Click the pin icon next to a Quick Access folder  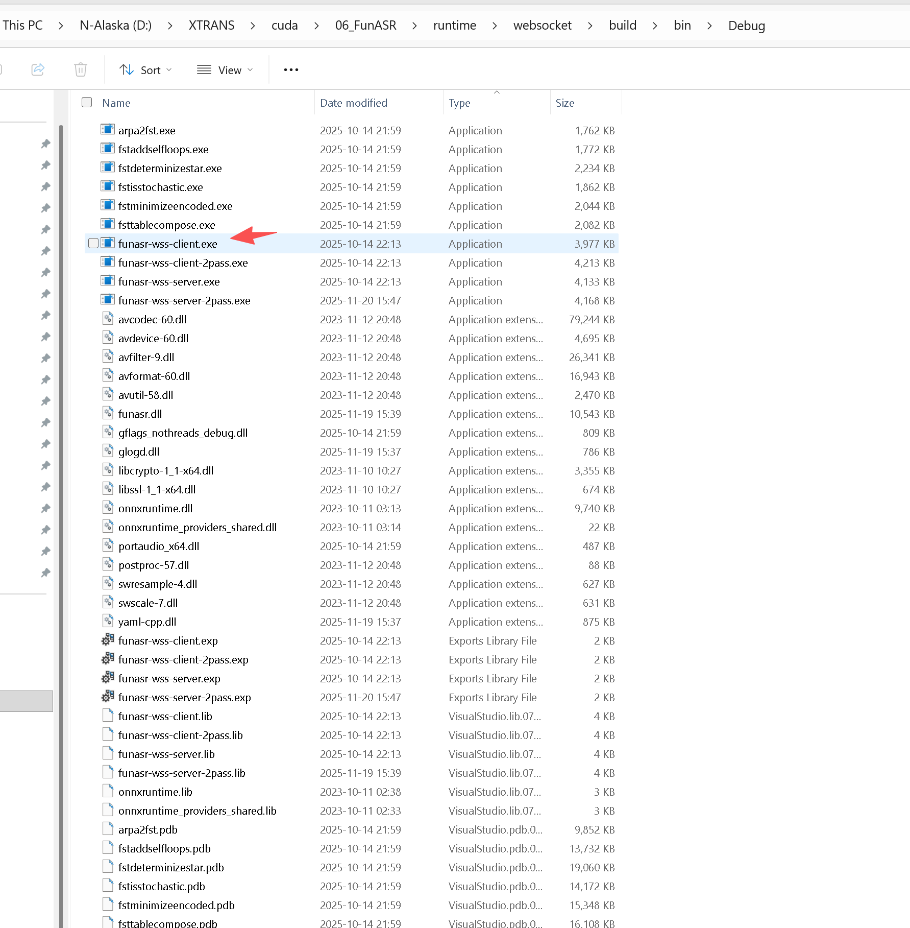coord(45,144)
